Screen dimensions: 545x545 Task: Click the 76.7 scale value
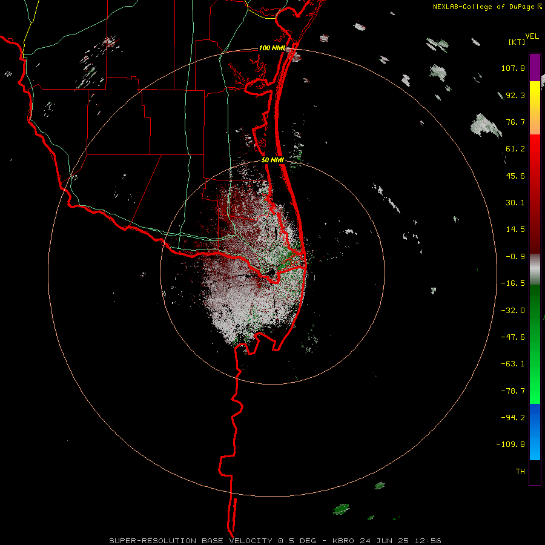[515, 122]
